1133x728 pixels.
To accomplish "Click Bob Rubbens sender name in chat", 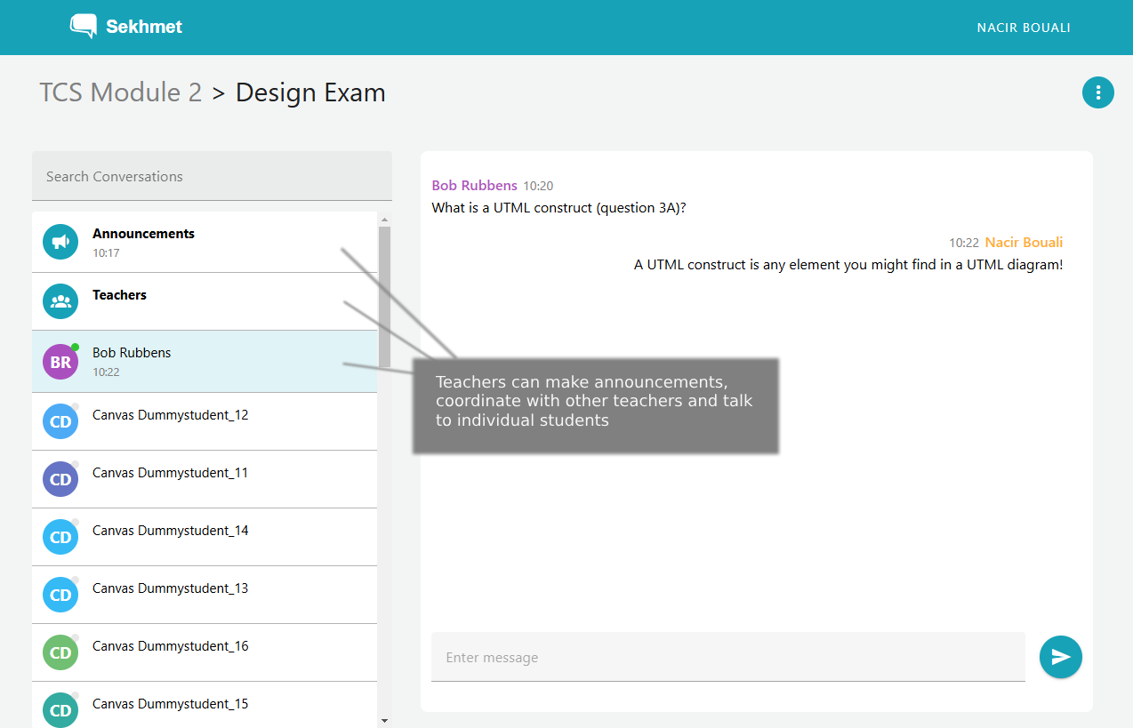I will click(474, 186).
